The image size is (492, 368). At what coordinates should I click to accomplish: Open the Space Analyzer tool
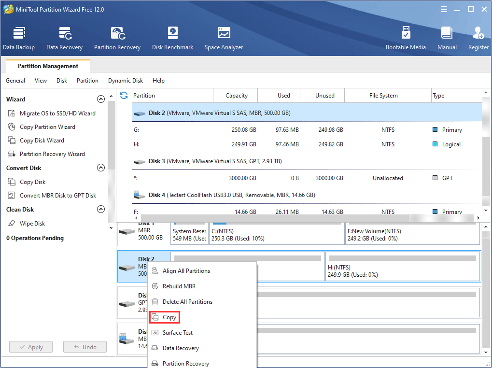click(x=224, y=38)
